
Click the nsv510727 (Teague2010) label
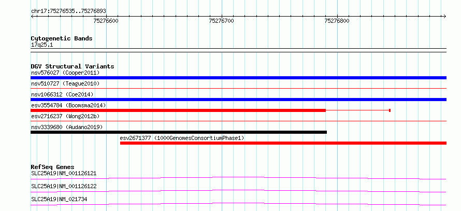65,84
